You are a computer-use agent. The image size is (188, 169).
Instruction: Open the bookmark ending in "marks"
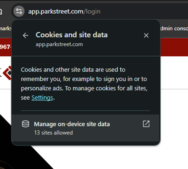[x=6, y=29]
